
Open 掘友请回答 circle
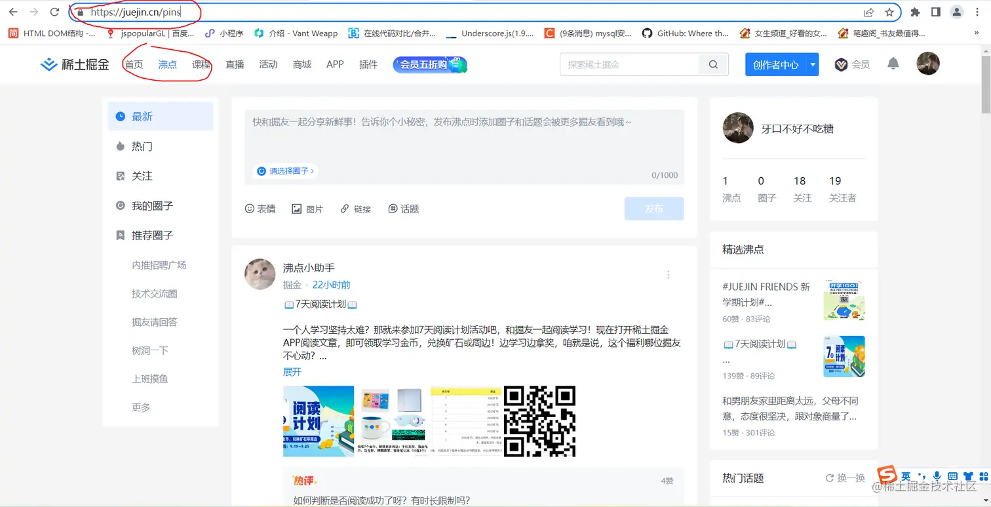point(154,322)
